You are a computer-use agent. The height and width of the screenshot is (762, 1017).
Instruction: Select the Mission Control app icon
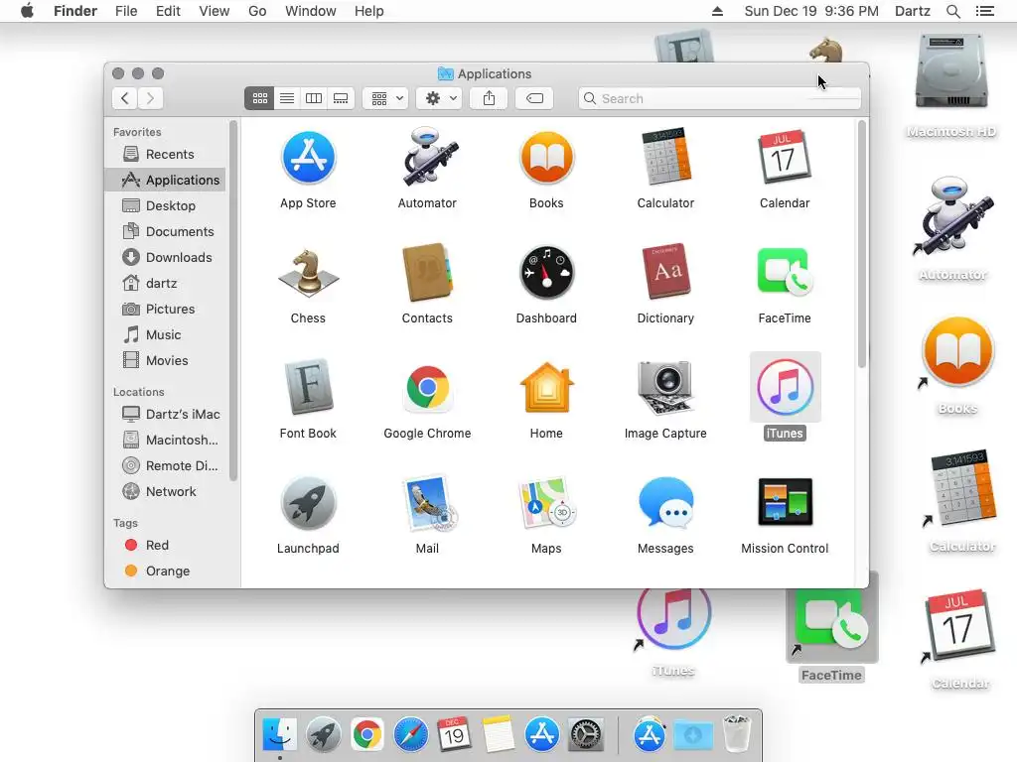(x=785, y=502)
